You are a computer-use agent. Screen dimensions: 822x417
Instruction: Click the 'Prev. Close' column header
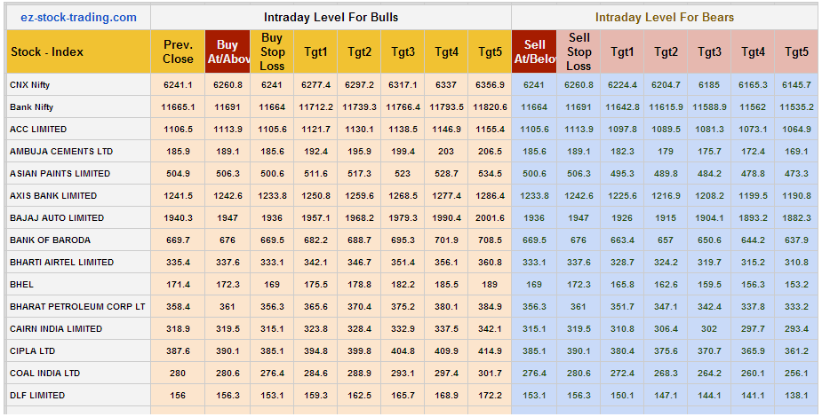point(178,51)
